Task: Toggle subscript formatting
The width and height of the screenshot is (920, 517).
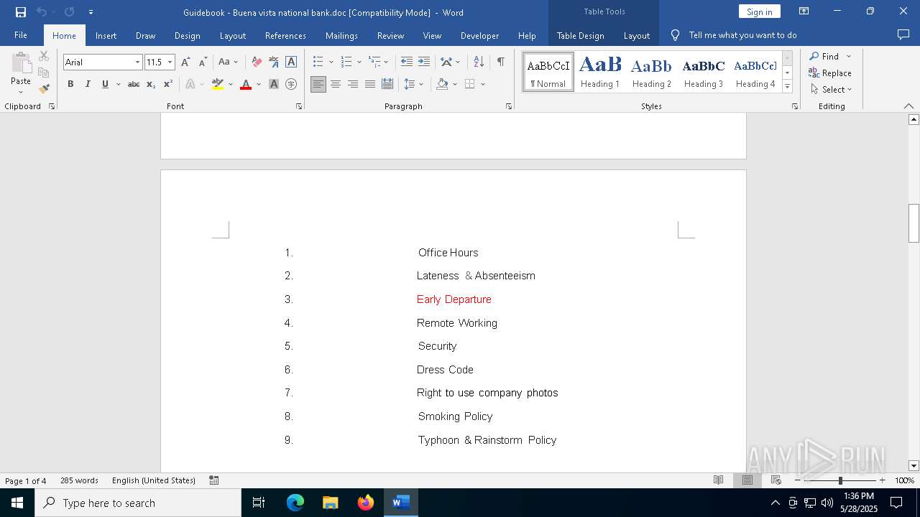Action: click(151, 84)
